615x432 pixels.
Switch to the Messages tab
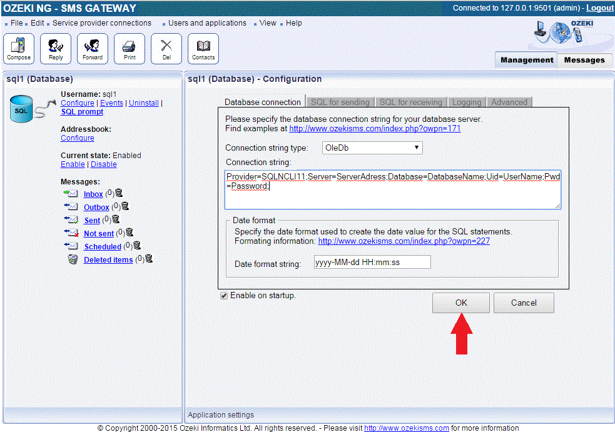point(584,60)
